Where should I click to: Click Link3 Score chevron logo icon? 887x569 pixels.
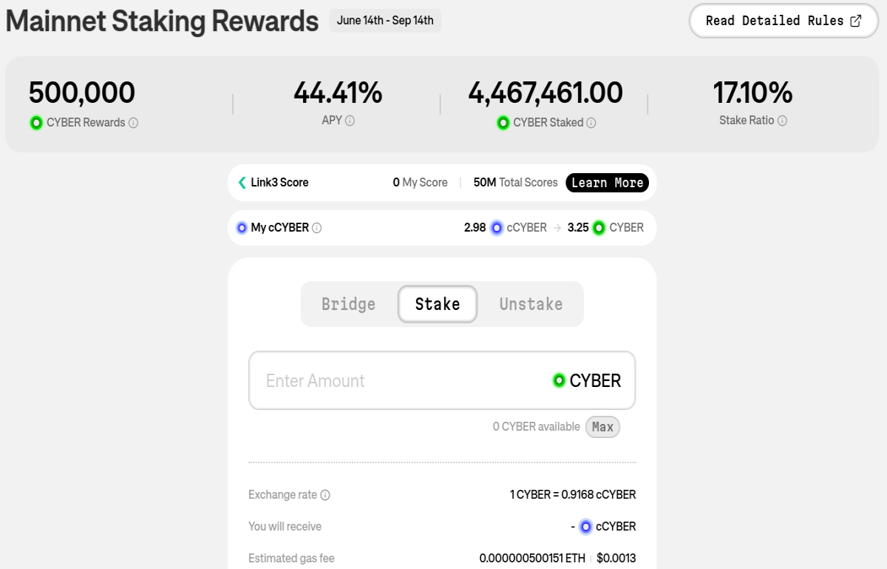click(242, 183)
